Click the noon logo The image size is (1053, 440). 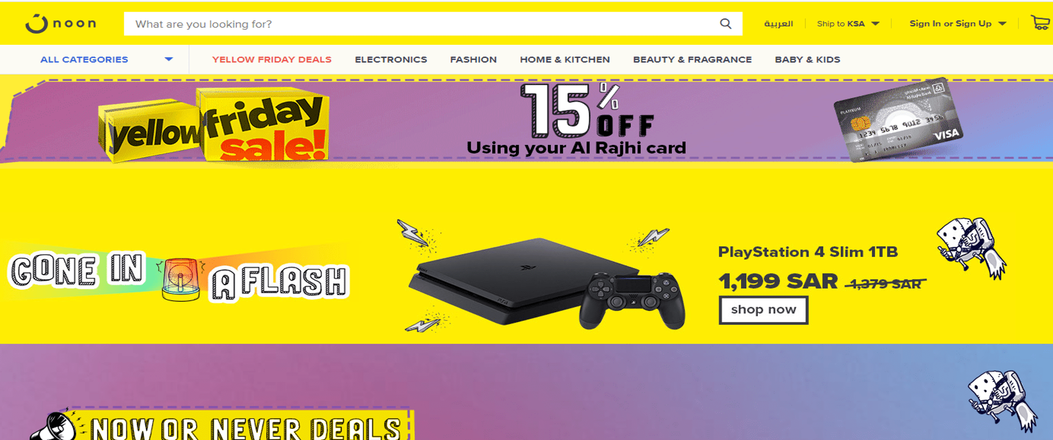[61, 23]
